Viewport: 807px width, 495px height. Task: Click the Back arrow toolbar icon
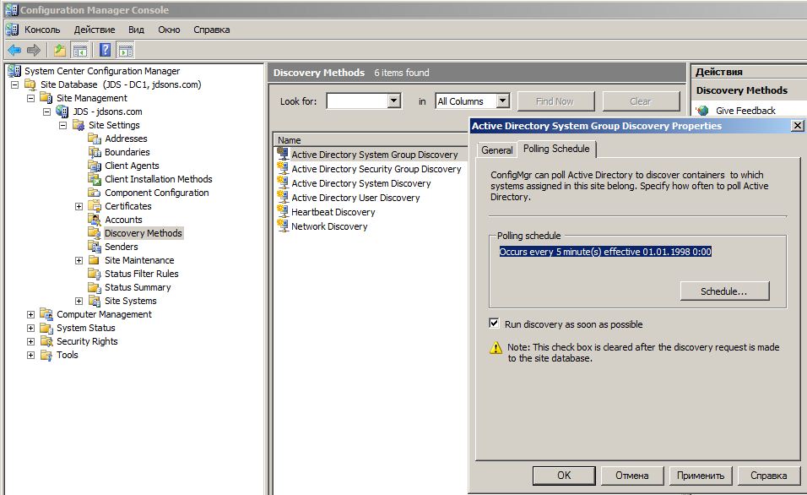pos(14,50)
